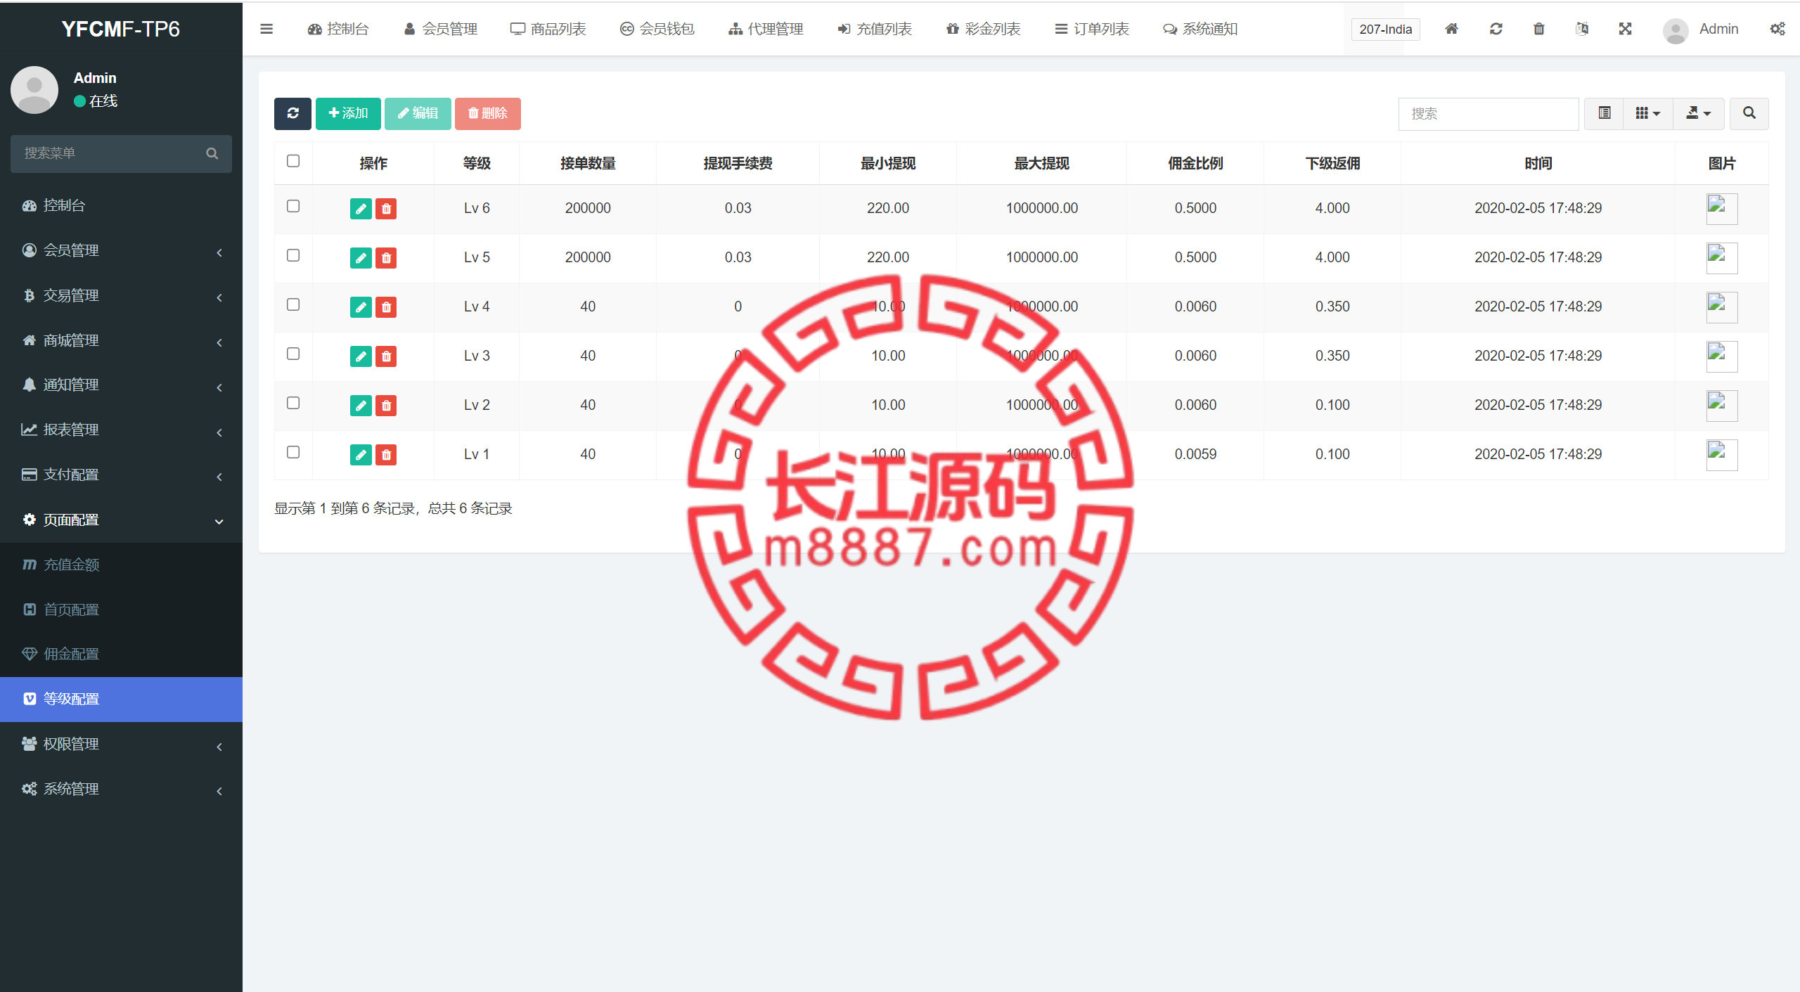This screenshot has height=992, width=1800.
Task: Click inside the table 搜索 field
Action: (1489, 113)
